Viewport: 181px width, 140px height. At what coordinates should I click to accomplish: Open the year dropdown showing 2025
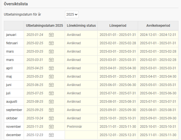click(72, 14)
